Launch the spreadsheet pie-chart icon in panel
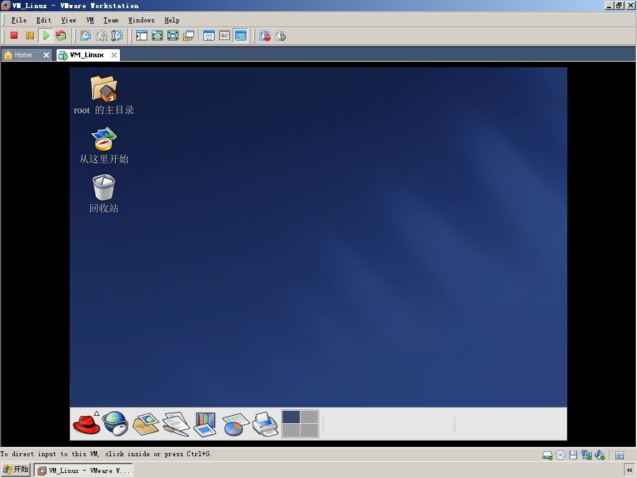 [x=235, y=424]
